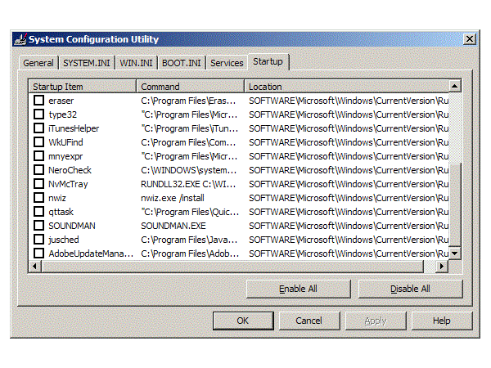Check the NeroCheck startup item
The width and height of the screenshot is (491, 368).
click(38, 170)
